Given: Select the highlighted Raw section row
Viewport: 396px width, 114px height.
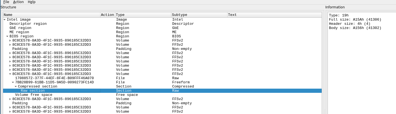Looking at the screenshot, I should coord(162,91).
